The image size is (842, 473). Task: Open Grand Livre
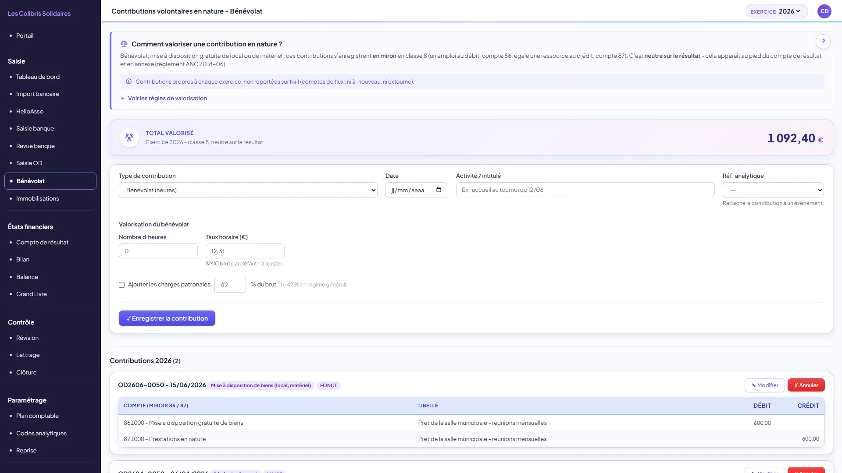pos(31,294)
